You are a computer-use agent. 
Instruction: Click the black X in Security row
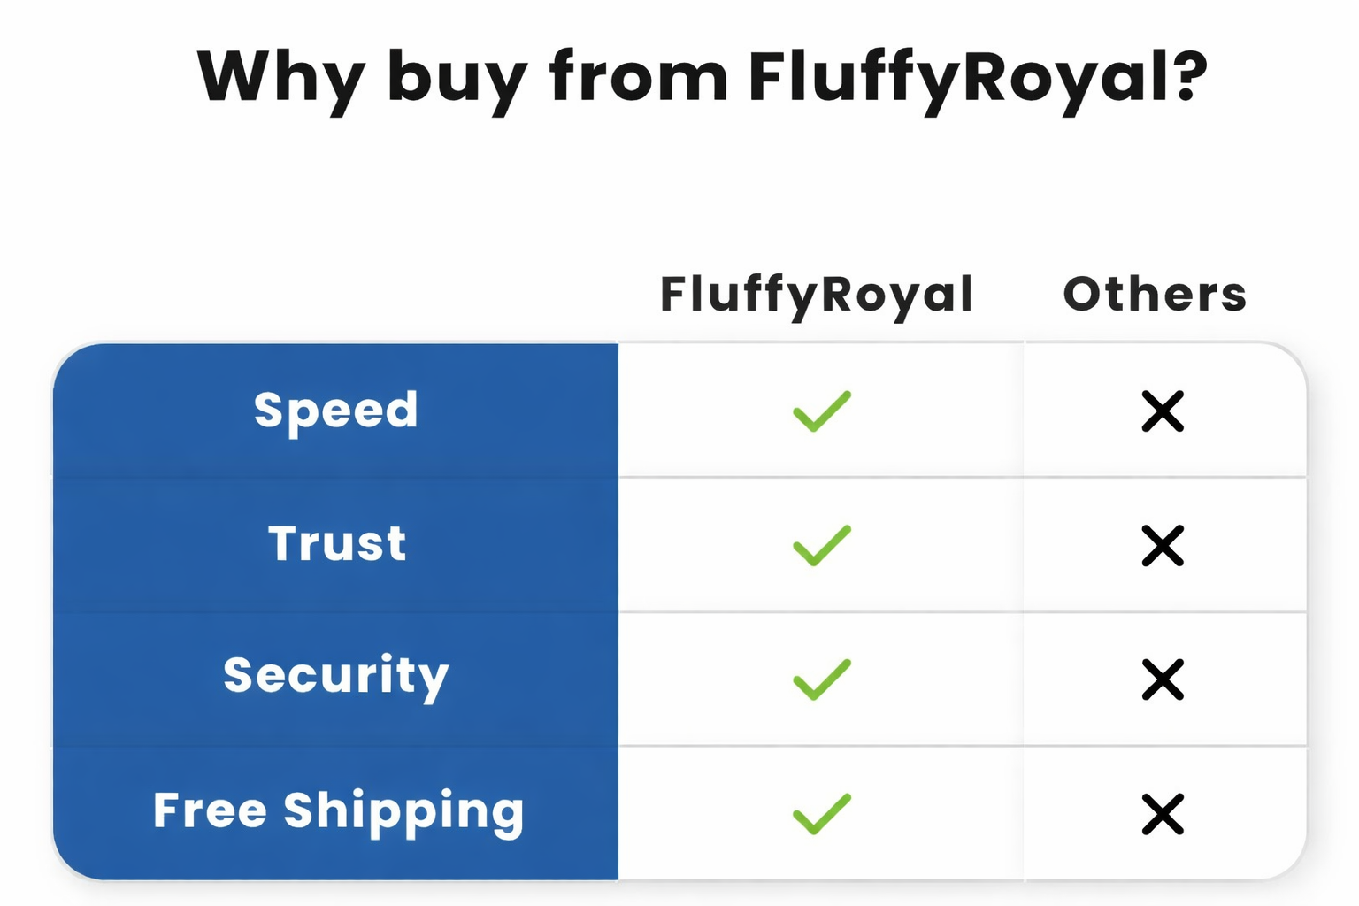1163,679
